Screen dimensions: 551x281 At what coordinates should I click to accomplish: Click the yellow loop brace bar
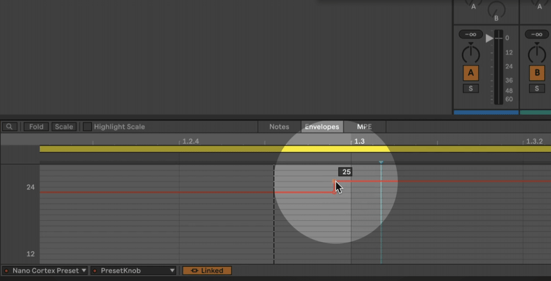point(195,149)
